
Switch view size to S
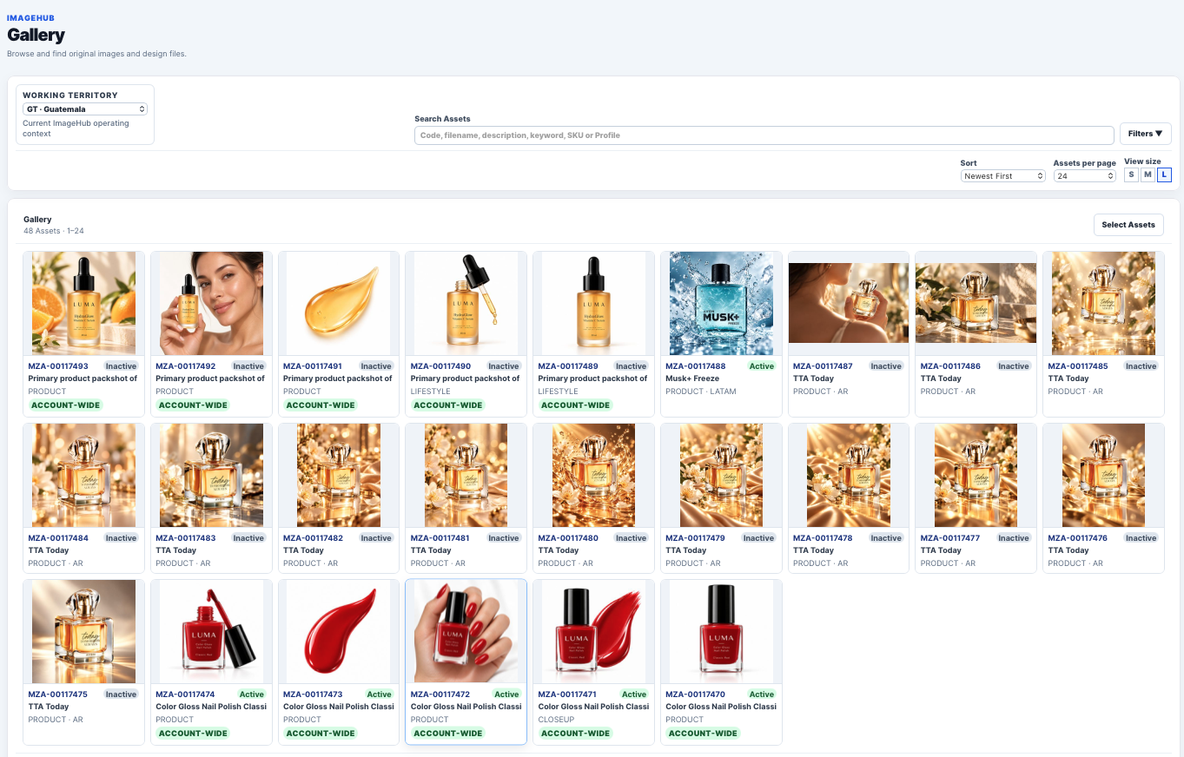point(1131,174)
